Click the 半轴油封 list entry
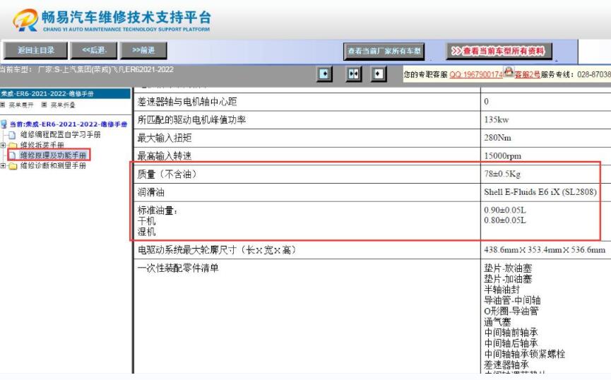Image resolution: width=611 pixels, height=380 pixels. click(502, 290)
